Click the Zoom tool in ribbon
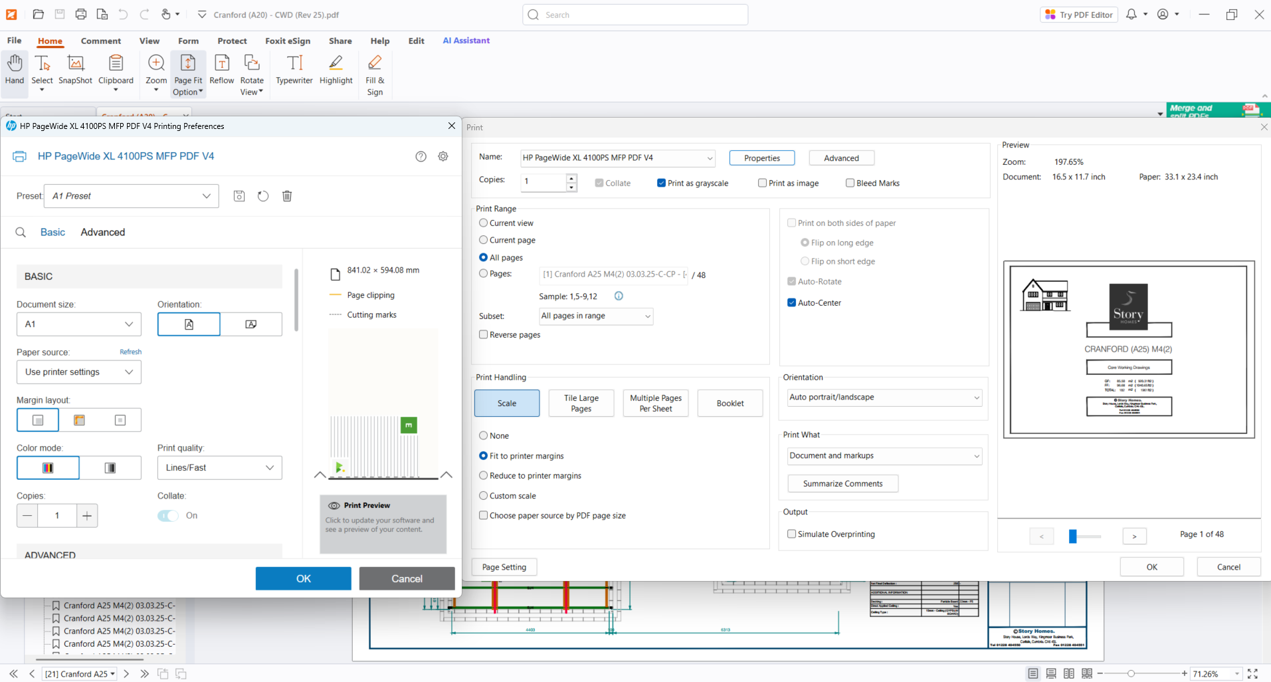This screenshot has width=1271, height=682. [x=156, y=73]
